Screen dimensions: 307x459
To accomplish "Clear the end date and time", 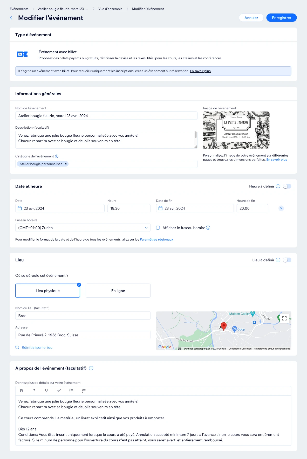I will [281, 208].
